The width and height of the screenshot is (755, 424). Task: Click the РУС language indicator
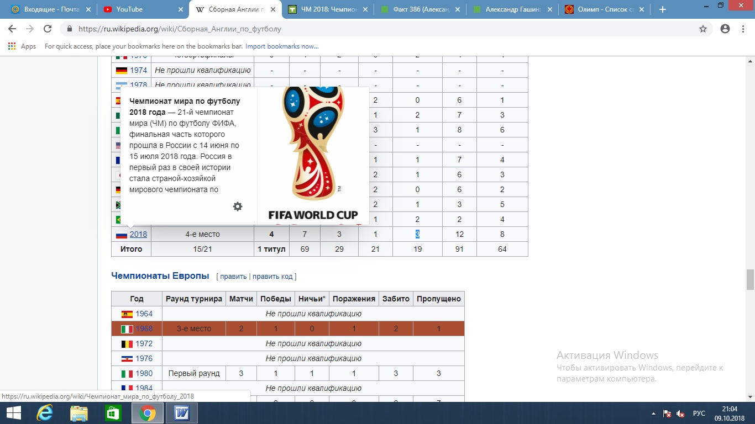(x=699, y=414)
